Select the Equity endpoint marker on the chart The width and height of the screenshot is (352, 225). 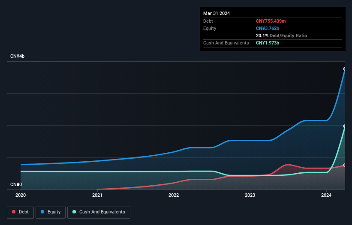click(345, 69)
